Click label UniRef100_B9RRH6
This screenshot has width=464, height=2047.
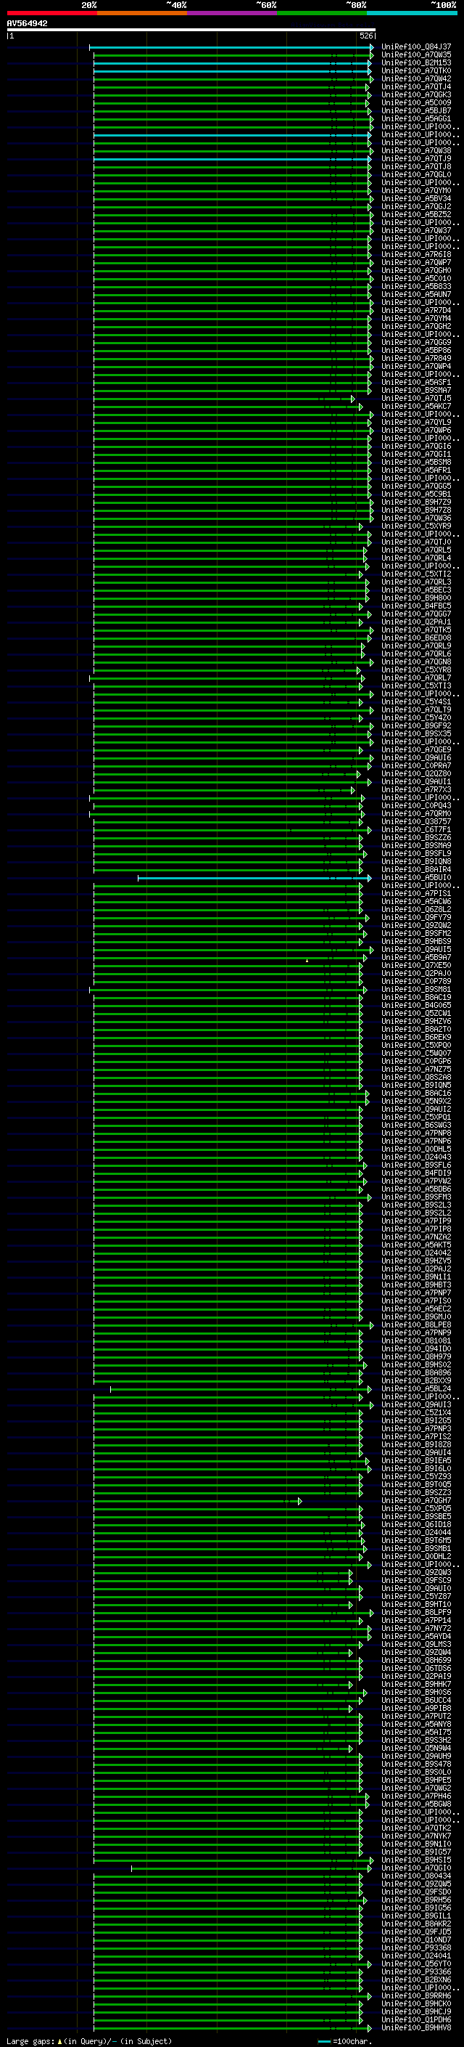click(415, 1995)
